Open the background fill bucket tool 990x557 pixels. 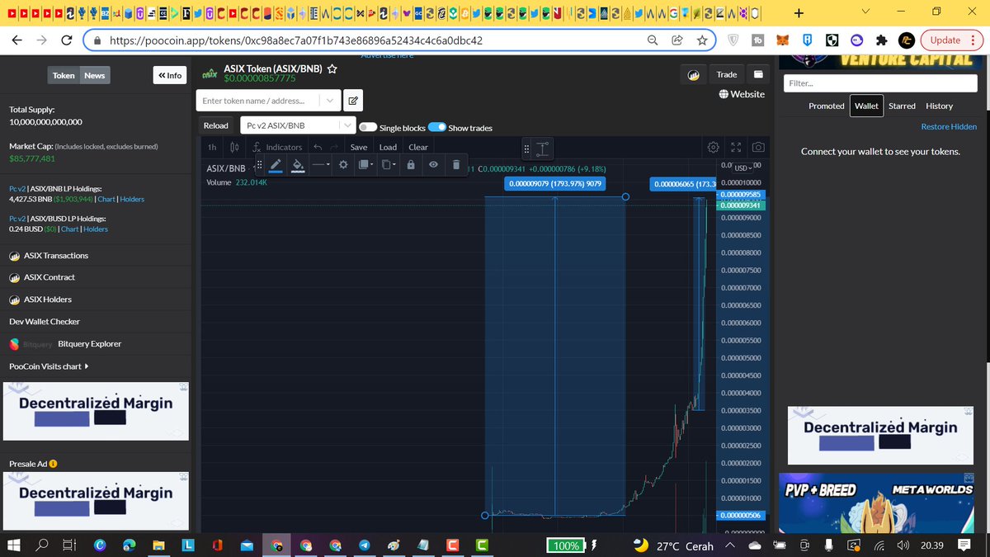pyautogui.click(x=299, y=164)
